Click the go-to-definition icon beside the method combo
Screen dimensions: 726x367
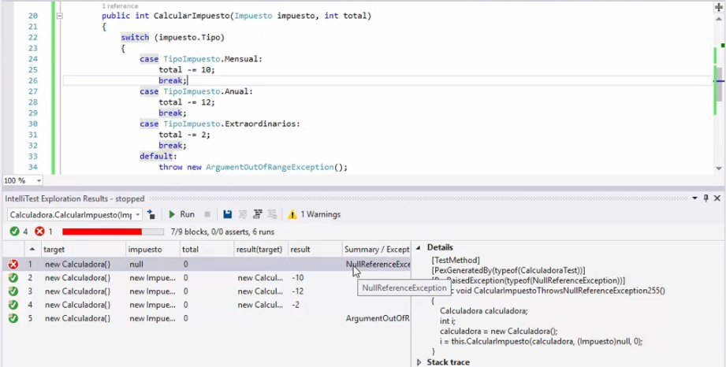(151, 214)
